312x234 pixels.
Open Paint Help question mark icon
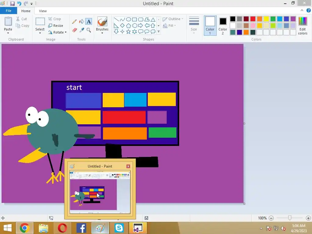click(308, 11)
